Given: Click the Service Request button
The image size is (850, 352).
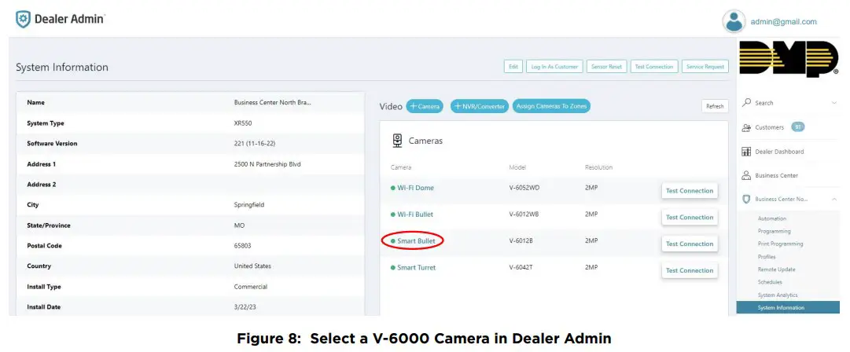Looking at the screenshot, I should [x=705, y=67].
